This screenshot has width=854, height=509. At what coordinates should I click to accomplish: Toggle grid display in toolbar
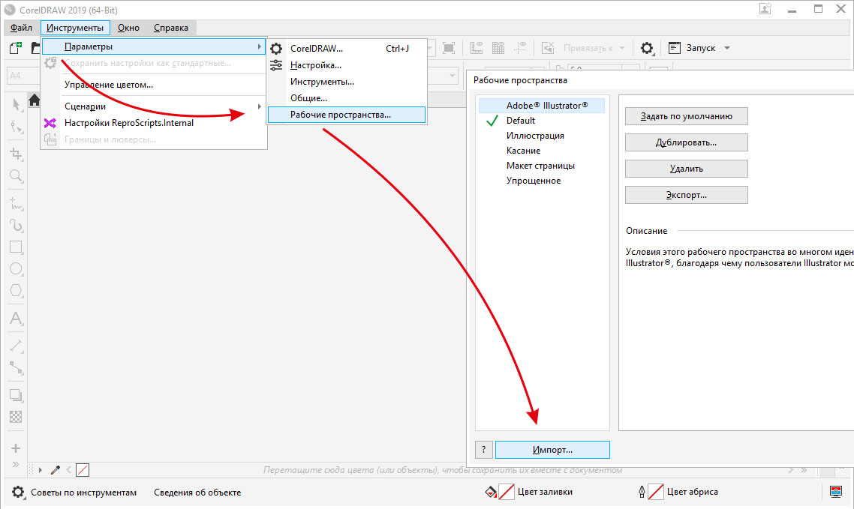coord(498,48)
